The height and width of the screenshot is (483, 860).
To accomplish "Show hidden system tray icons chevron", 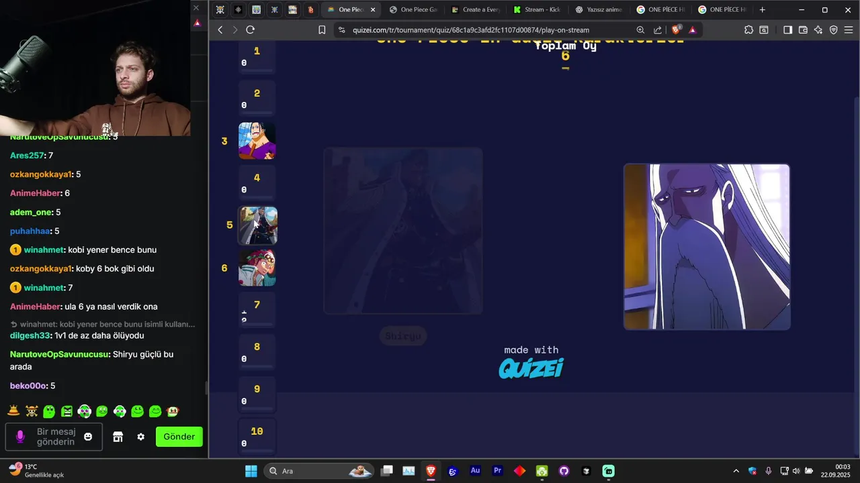I will point(736,471).
